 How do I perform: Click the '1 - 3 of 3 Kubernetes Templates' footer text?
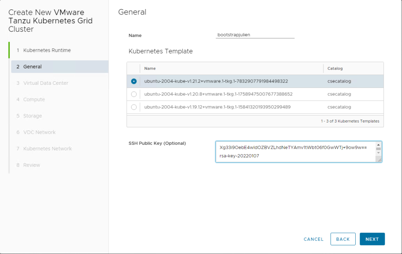click(x=350, y=121)
